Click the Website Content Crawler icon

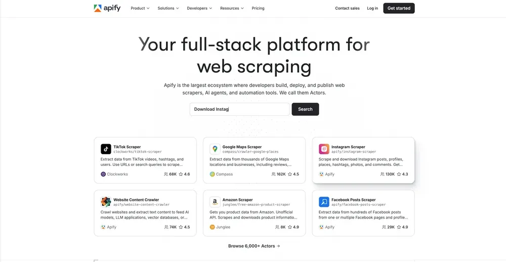[x=106, y=202]
